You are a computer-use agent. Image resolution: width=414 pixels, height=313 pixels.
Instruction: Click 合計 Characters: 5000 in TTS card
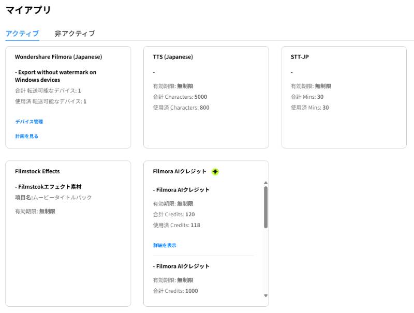coord(180,97)
